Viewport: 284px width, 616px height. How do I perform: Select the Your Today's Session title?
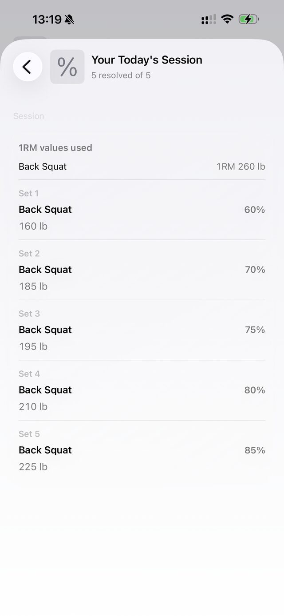[x=146, y=60]
